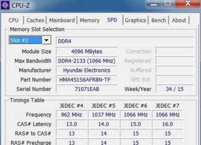The image size is (201, 145).
Task: Select the Manufacturer field Hyundai Electronics
Action: (87, 70)
